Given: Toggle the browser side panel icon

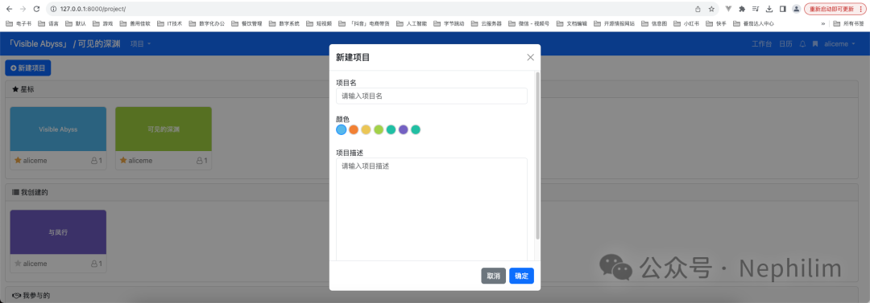Looking at the screenshot, I should pos(782,9).
